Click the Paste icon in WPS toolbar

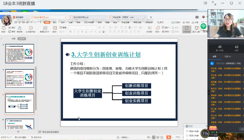point(4,28)
